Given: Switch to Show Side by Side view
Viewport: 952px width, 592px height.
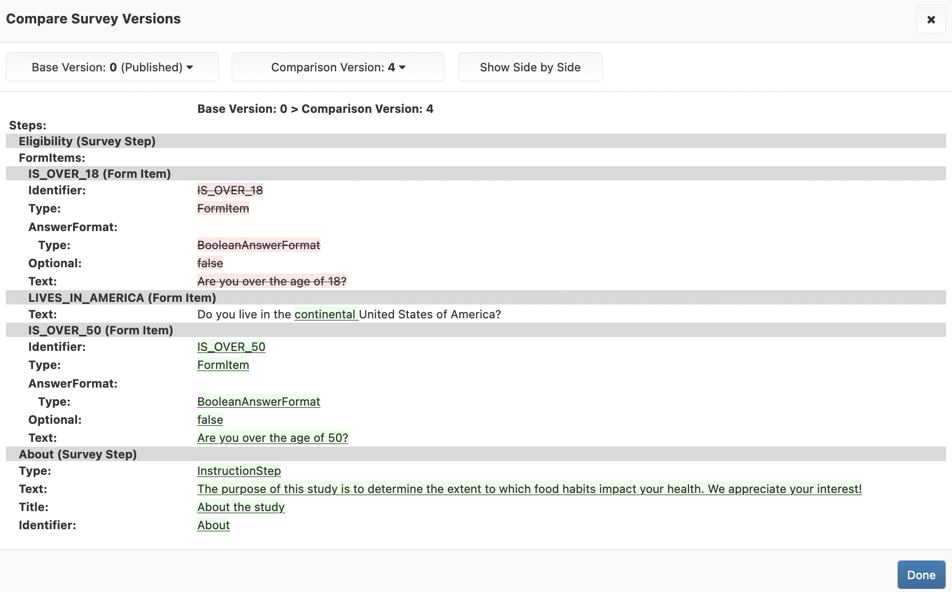Looking at the screenshot, I should click(x=530, y=67).
